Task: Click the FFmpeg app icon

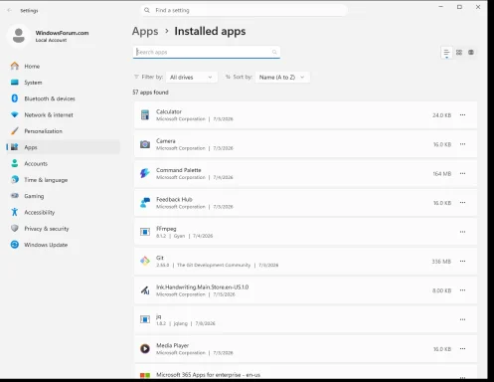Action: tap(145, 232)
